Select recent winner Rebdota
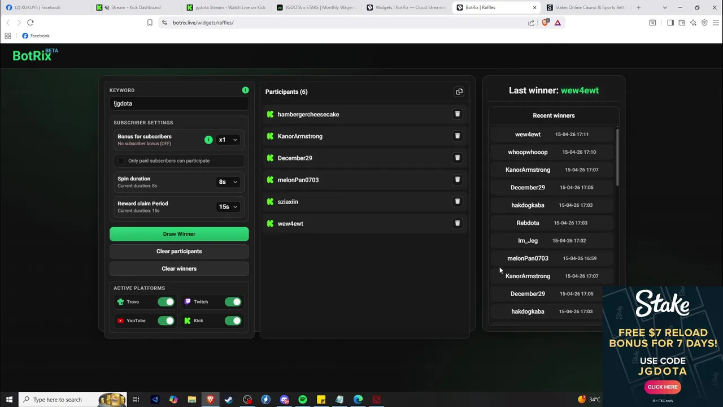Image resolution: width=723 pixels, height=407 pixels. click(x=528, y=223)
